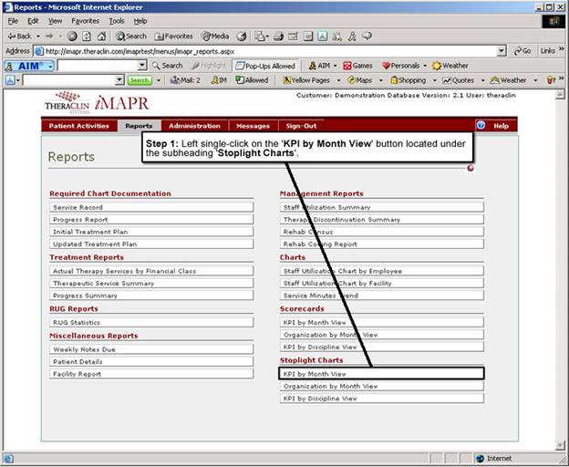Screen dimensions: 569x467
Task: Expand Quotes dropdown arrow
Action: click(482, 80)
